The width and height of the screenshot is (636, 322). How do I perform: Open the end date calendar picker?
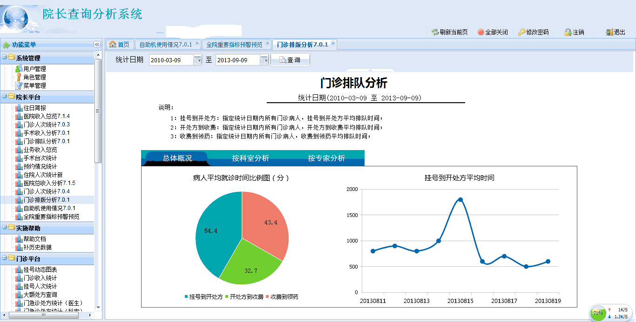[x=264, y=59]
